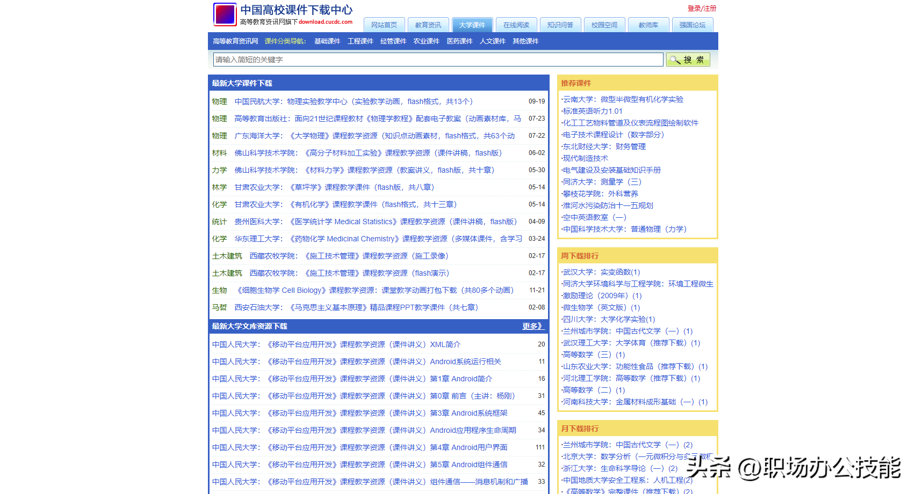Open 武汉大学 实变函数 in weekly ranking

pos(601,272)
